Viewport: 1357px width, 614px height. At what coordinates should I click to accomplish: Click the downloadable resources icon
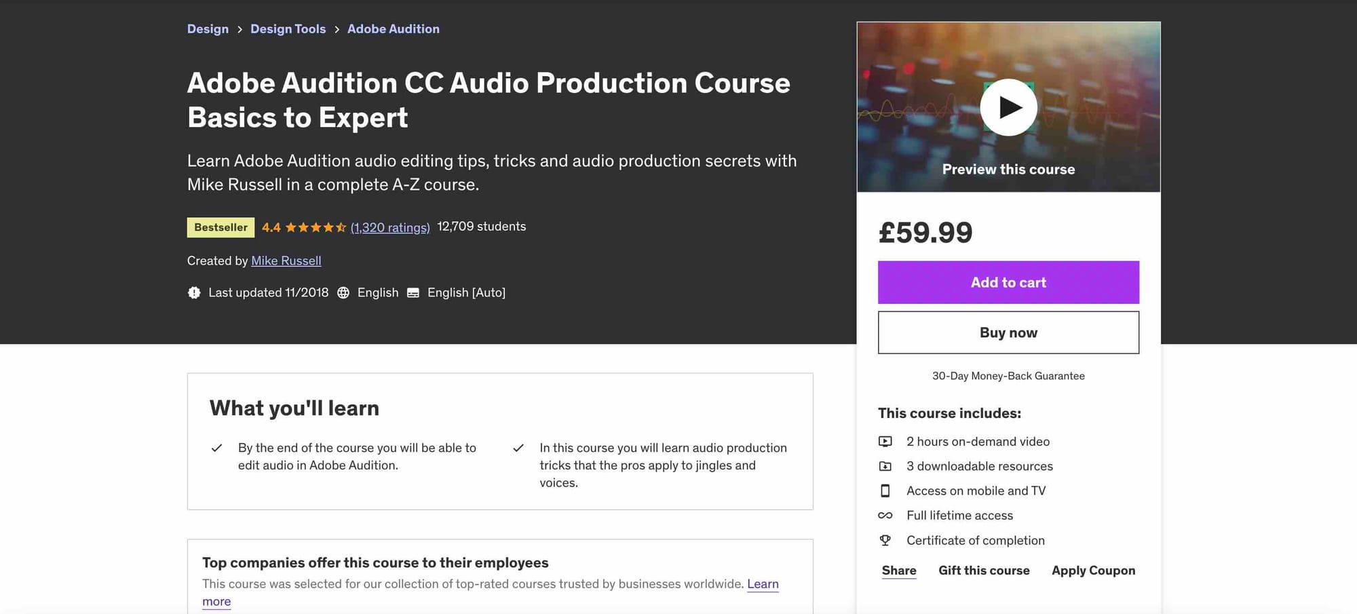tap(885, 466)
